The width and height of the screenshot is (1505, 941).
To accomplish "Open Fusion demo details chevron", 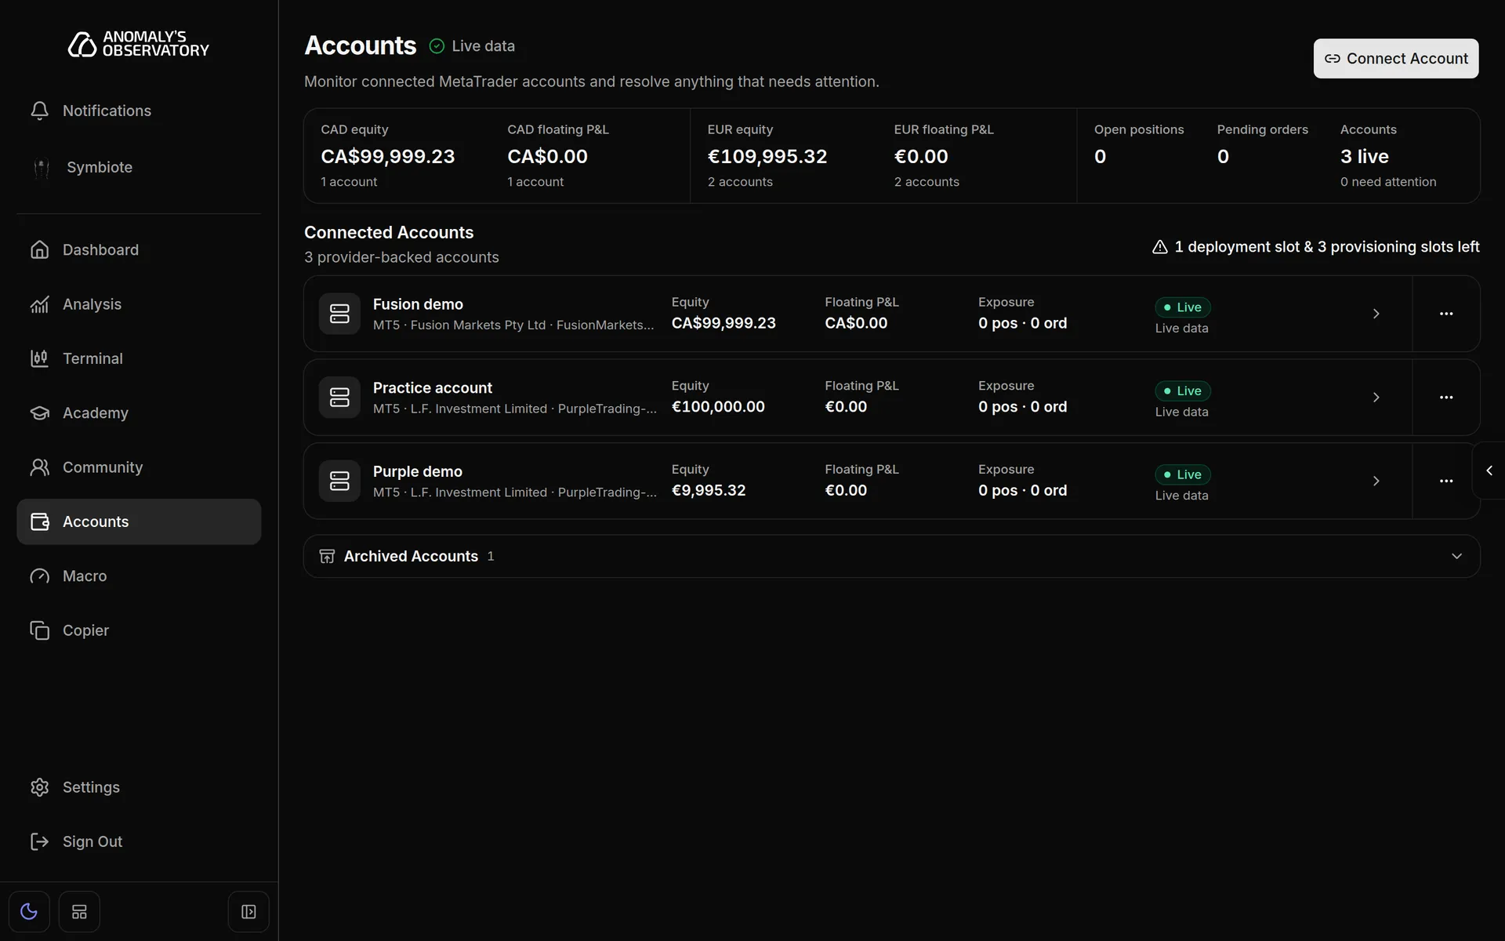I will coord(1376,314).
